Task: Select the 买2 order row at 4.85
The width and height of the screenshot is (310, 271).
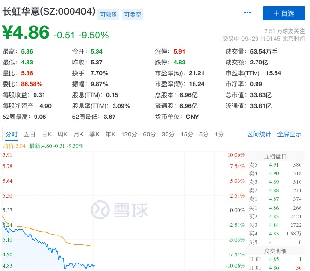Action: pos(275,217)
